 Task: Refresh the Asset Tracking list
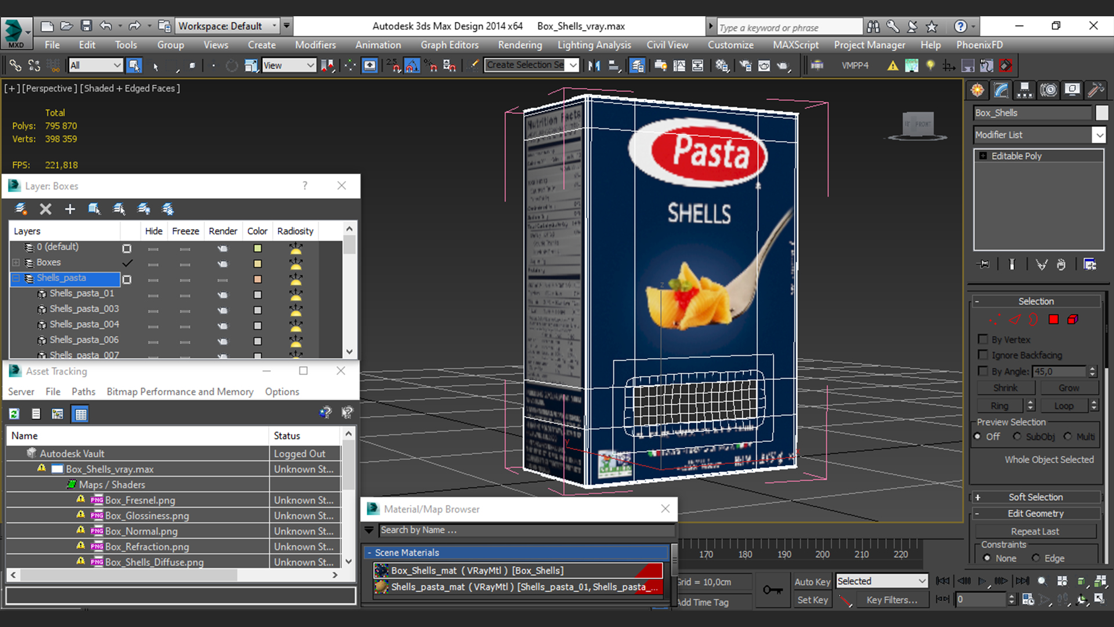tap(14, 414)
